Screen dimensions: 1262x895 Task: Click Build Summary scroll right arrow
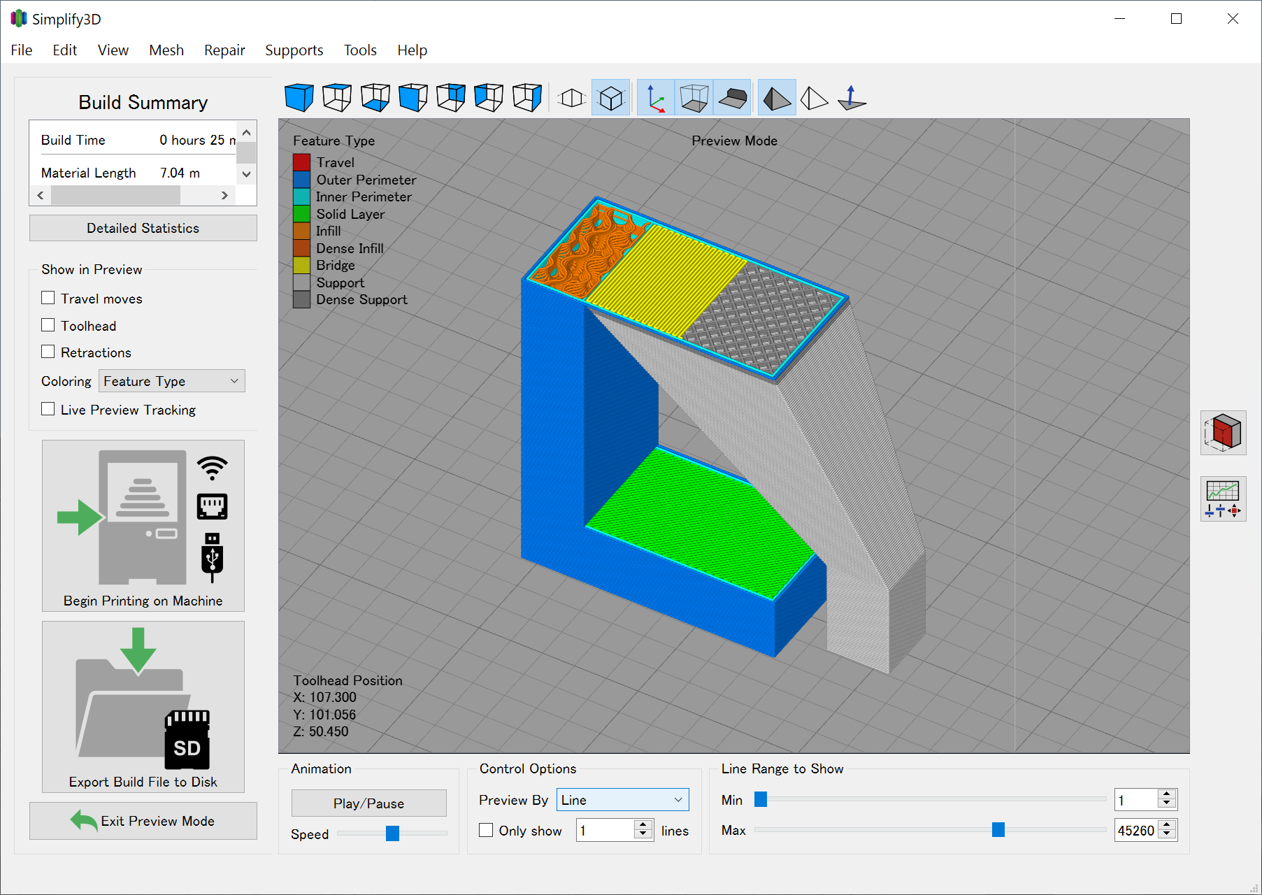pyautogui.click(x=224, y=195)
